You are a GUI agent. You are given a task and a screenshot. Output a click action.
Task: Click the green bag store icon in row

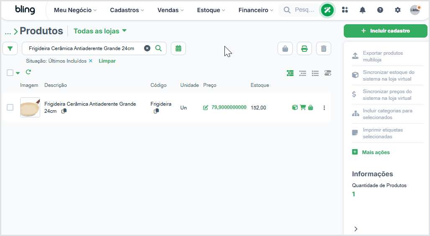click(x=310, y=107)
